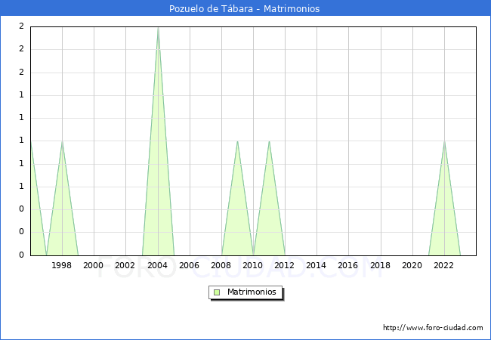Select the 2011 peak tip in chart
491x340 pixels.
(x=269, y=141)
